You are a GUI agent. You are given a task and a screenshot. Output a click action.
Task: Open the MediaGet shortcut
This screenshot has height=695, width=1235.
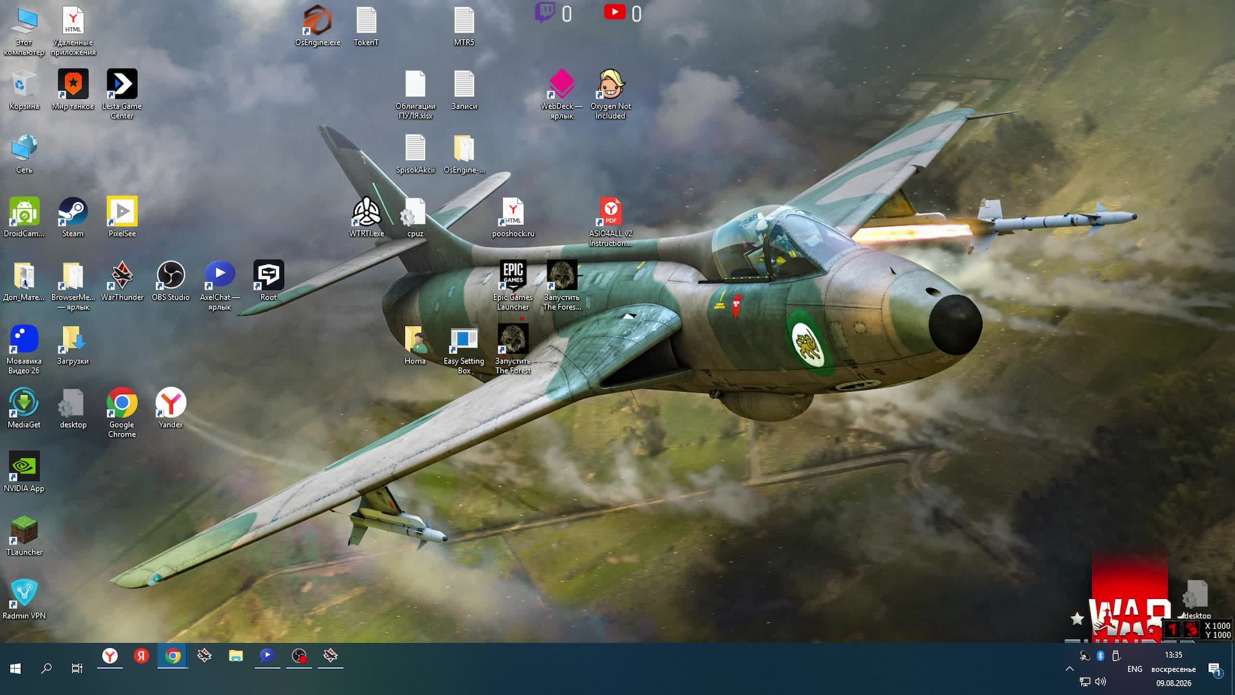(x=24, y=408)
